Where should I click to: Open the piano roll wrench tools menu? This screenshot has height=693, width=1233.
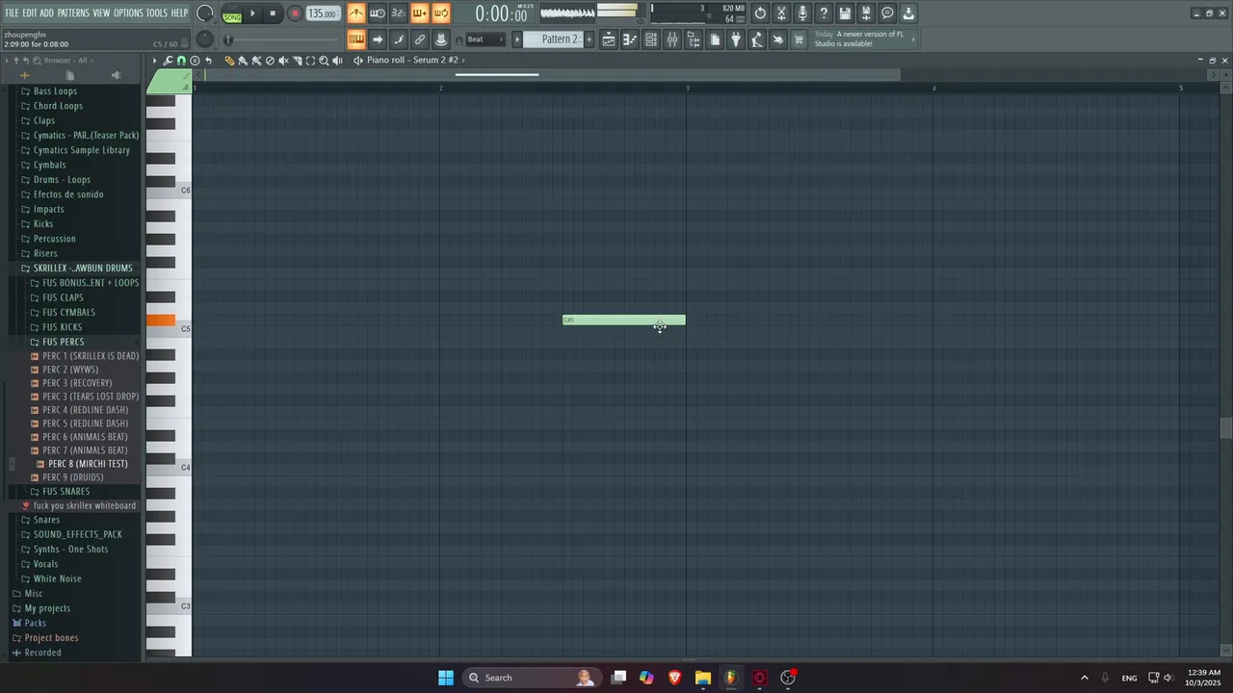coord(168,61)
